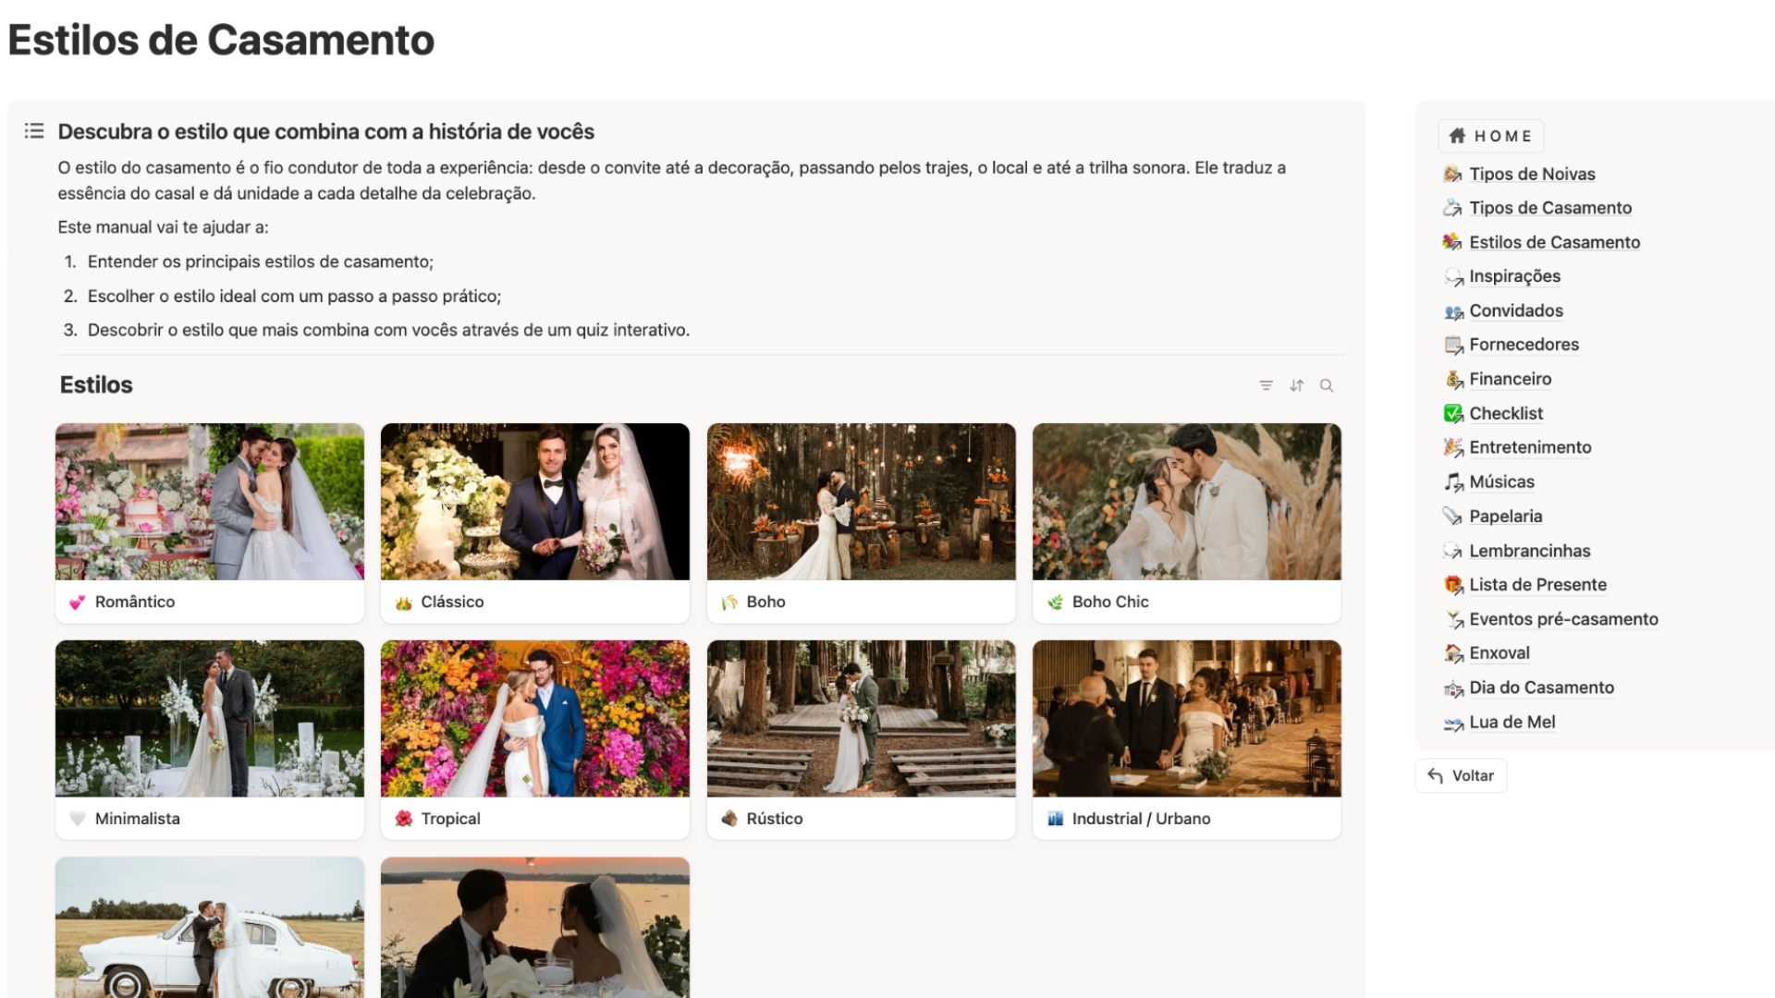
Task: Click the Músicas music note icon
Action: tap(1453, 481)
